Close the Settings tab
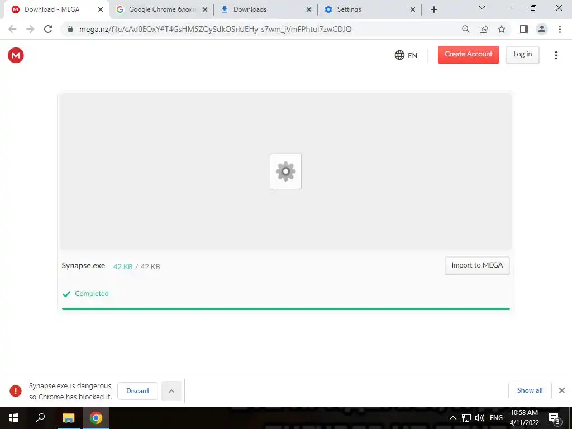Viewport: 572px width, 429px height. pyautogui.click(x=413, y=9)
